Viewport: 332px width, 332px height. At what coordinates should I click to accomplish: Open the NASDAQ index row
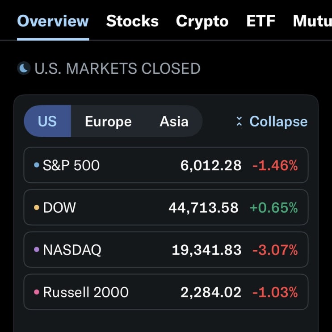pyautogui.click(x=166, y=250)
